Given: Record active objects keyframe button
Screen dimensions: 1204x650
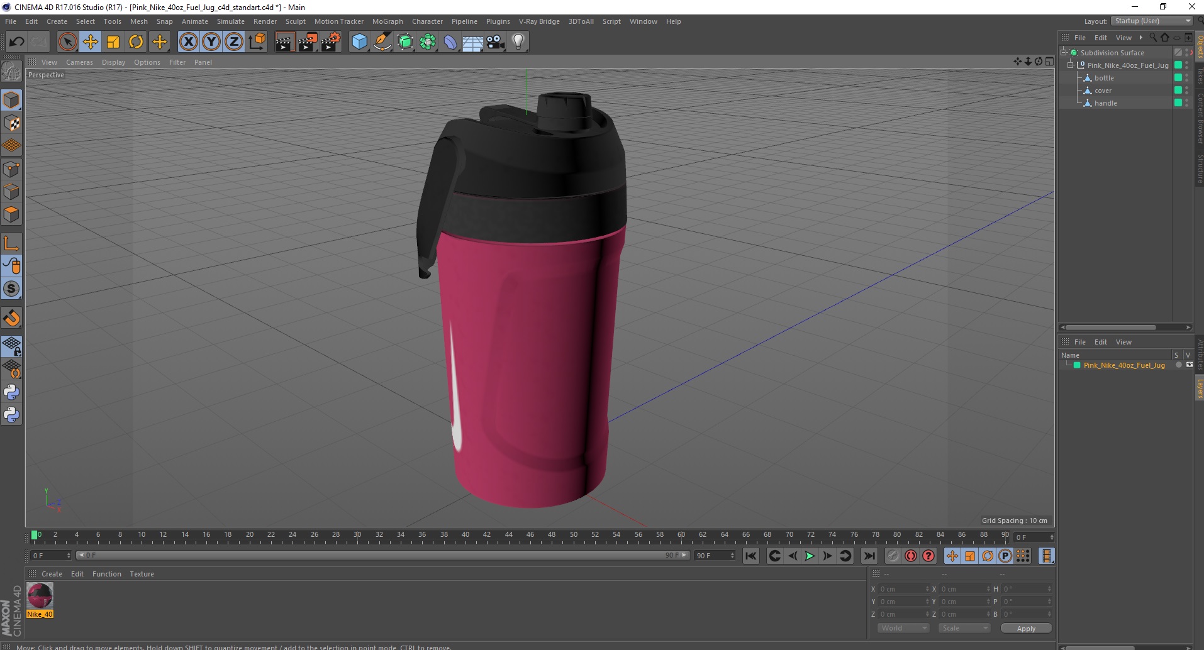Looking at the screenshot, I should click(893, 556).
